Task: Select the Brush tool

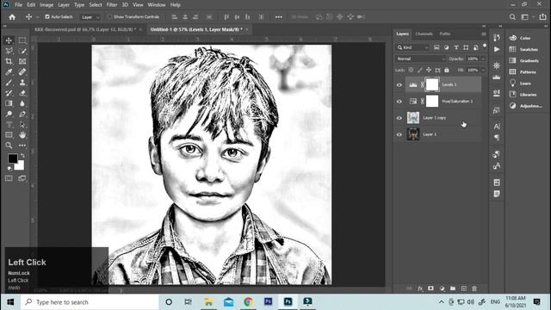Action: pyautogui.click(x=9, y=83)
